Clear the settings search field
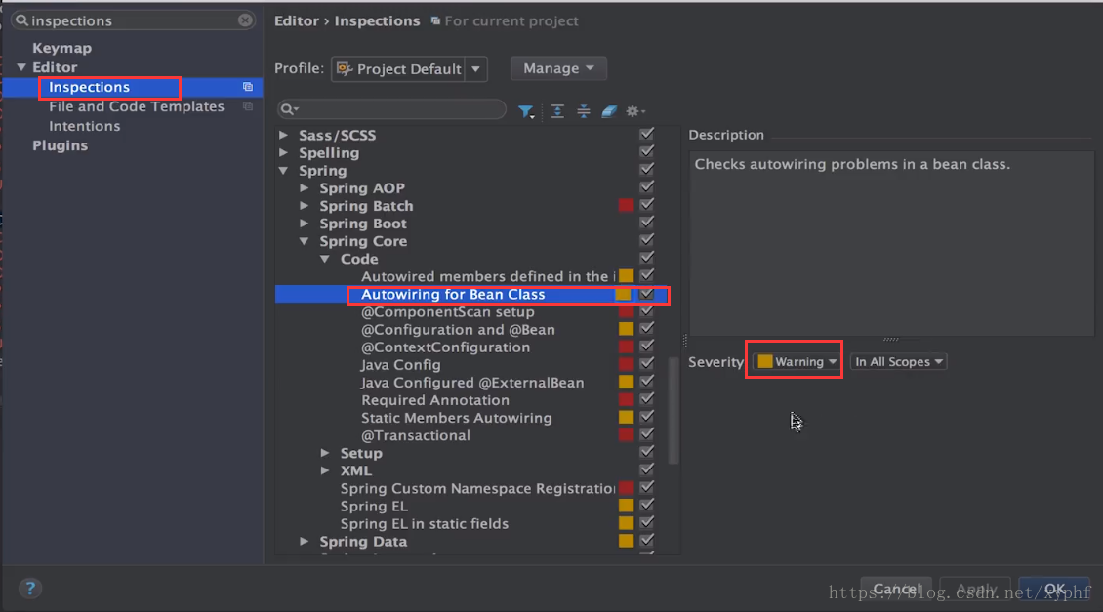This screenshot has width=1103, height=612. tap(245, 20)
